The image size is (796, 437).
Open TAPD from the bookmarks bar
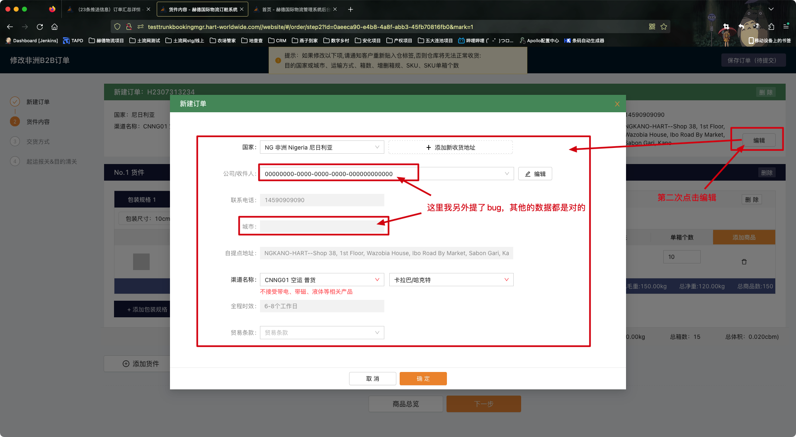[73, 41]
